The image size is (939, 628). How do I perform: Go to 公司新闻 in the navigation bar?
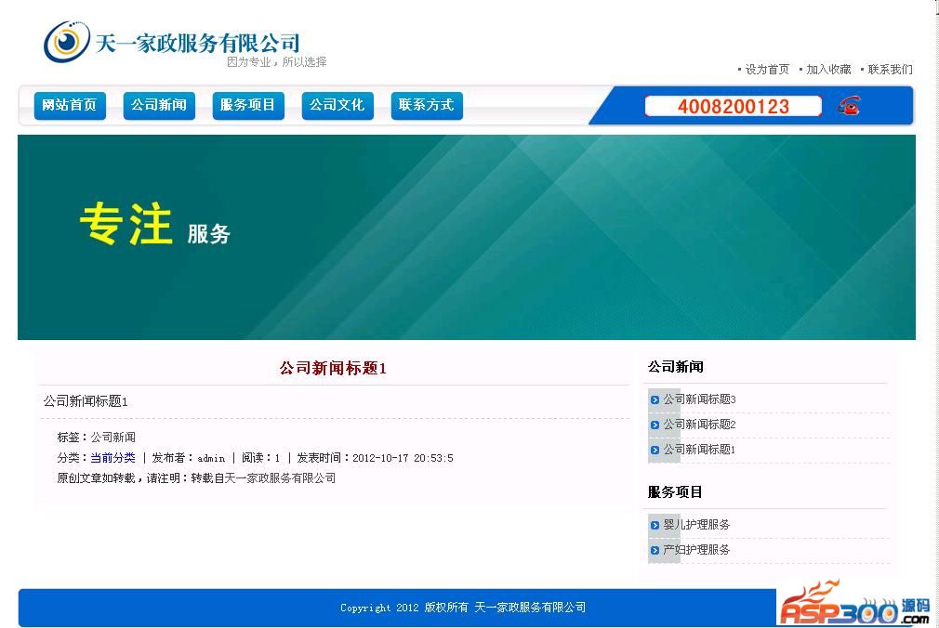pos(159,105)
